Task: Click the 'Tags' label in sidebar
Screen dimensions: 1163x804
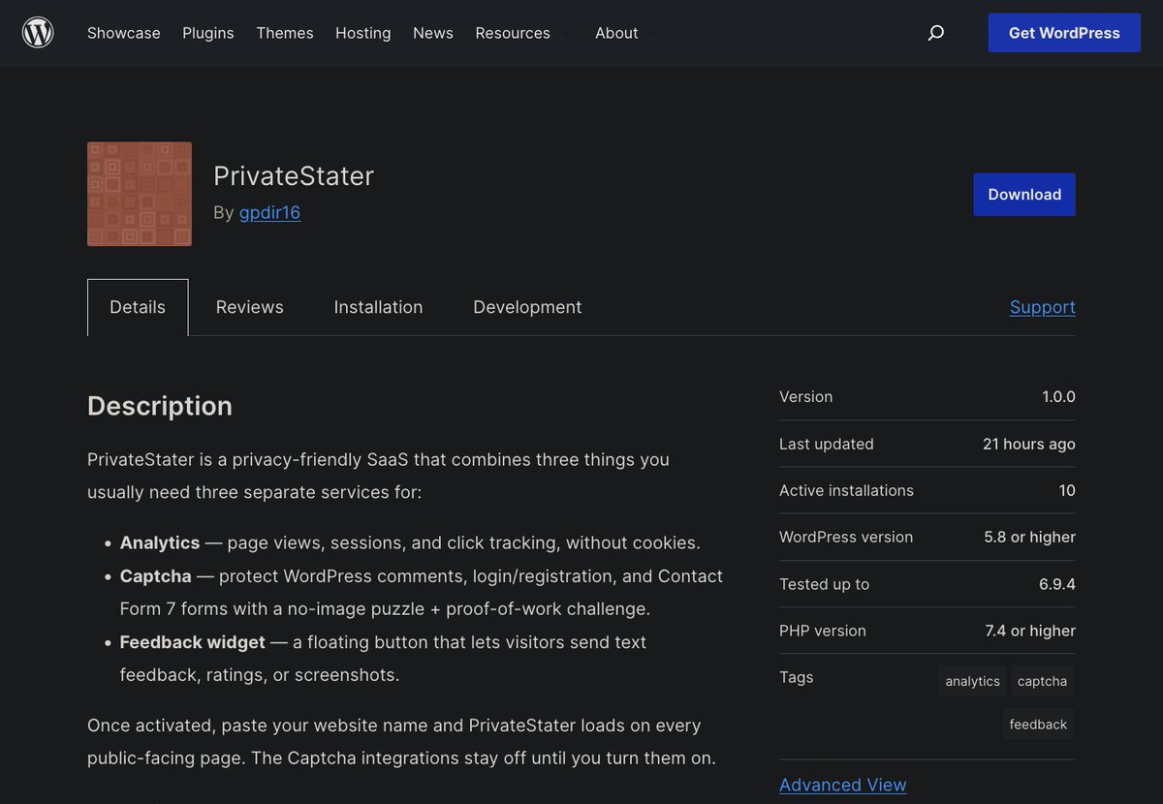Action: [797, 677]
